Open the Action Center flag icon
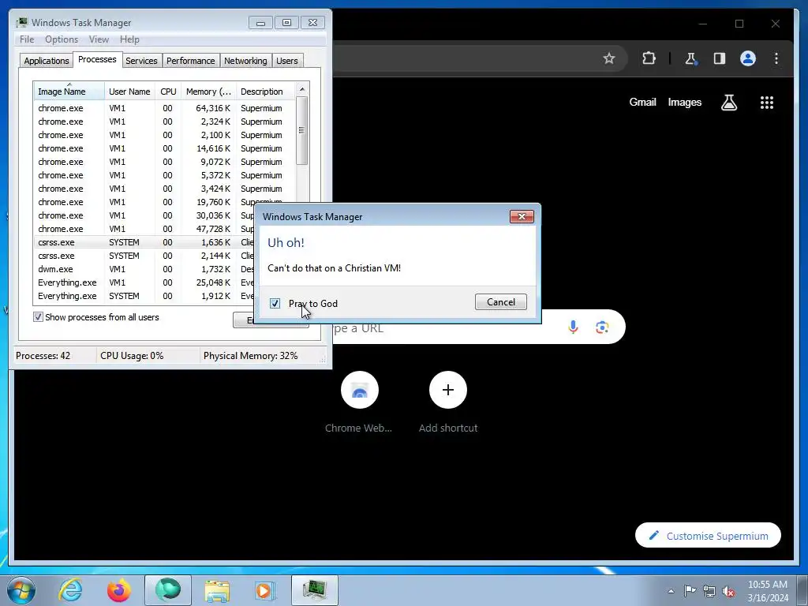Viewport: 808px width, 606px height. click(x=690, y=591)
